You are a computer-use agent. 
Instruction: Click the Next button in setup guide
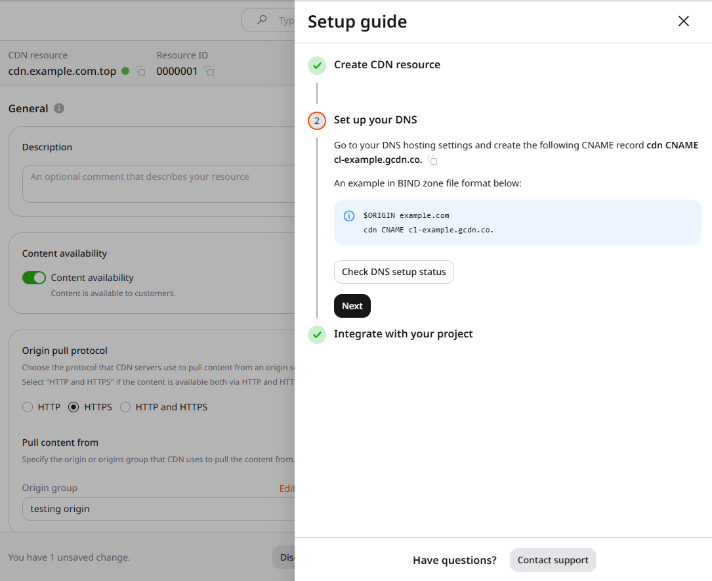coord(352,306)
